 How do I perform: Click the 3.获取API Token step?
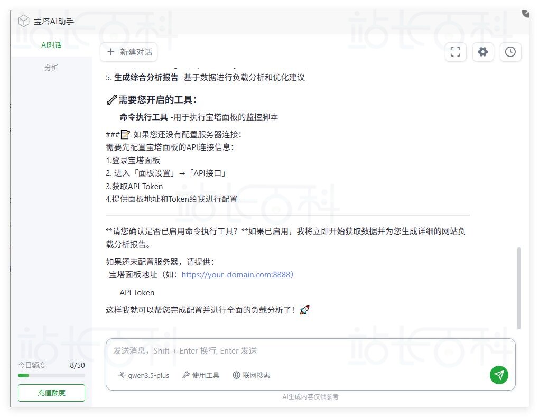tap(134, 187)
